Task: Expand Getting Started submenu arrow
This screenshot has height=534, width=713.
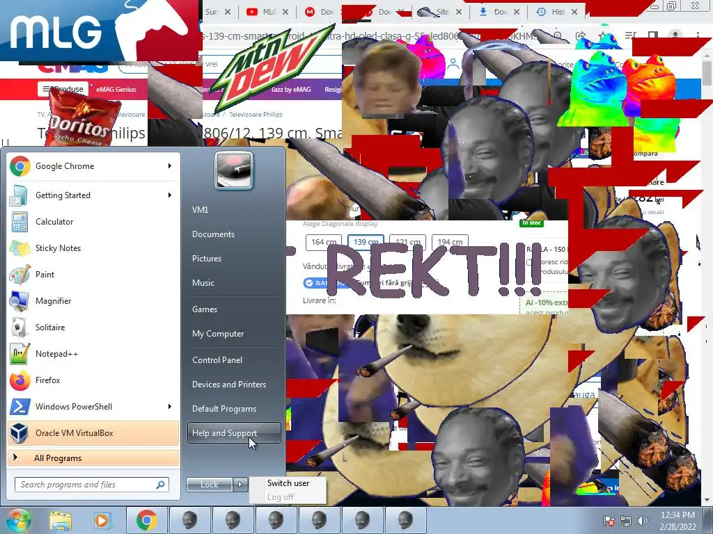Action: click(x=170, y=195)
